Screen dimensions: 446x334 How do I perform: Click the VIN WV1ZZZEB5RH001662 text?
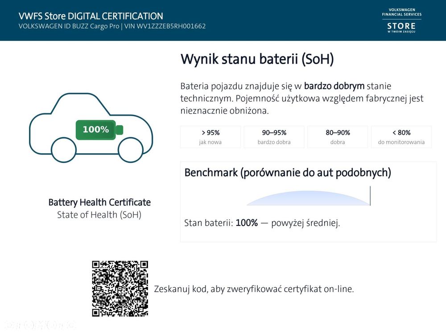coord(165,26)
